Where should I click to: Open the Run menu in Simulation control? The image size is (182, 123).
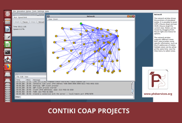tap(15, 18)
